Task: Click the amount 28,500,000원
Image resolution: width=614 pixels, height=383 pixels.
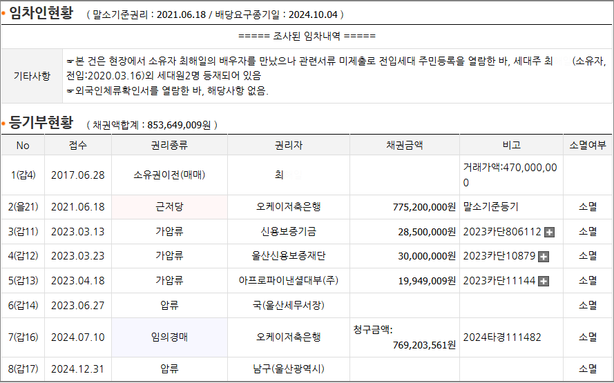Action: [427, 232]
